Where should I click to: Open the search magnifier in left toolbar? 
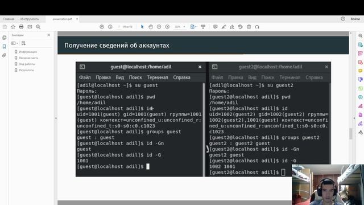38,27
